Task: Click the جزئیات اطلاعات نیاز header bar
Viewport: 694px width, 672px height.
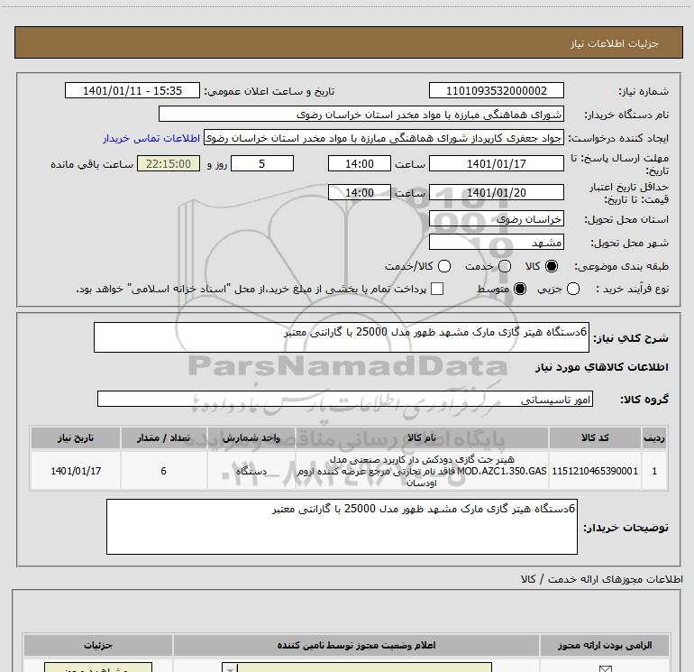Action: coord(348,43)
